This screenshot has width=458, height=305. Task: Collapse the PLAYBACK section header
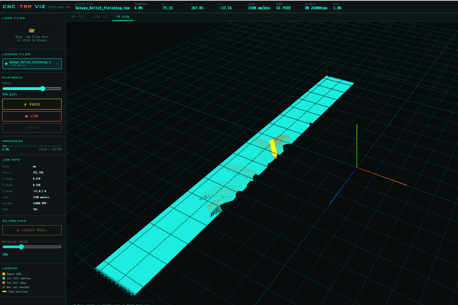click(x=12, y=77)
